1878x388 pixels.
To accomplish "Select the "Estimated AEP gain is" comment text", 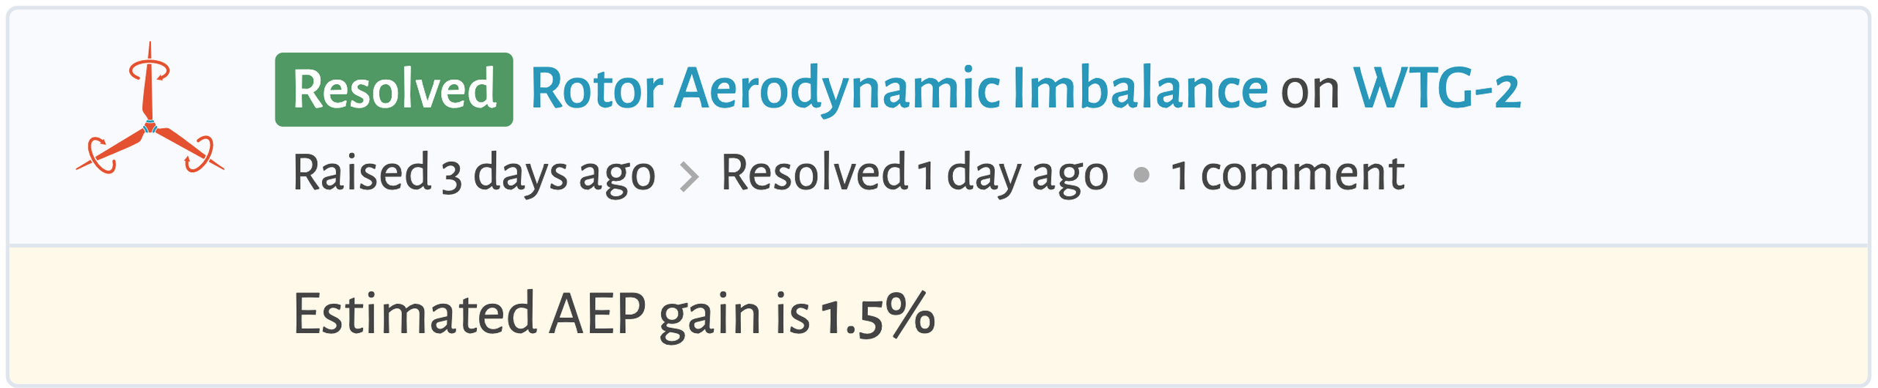I will [550, 315].
